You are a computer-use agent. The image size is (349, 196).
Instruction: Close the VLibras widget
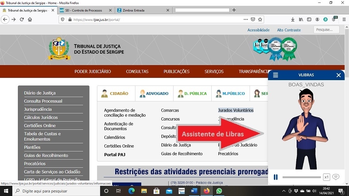point(339,75)
